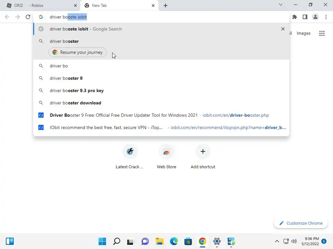This screenshot has height=249, width=333.
Task: Click the Add shortcut tile
Action: point(203,157)
